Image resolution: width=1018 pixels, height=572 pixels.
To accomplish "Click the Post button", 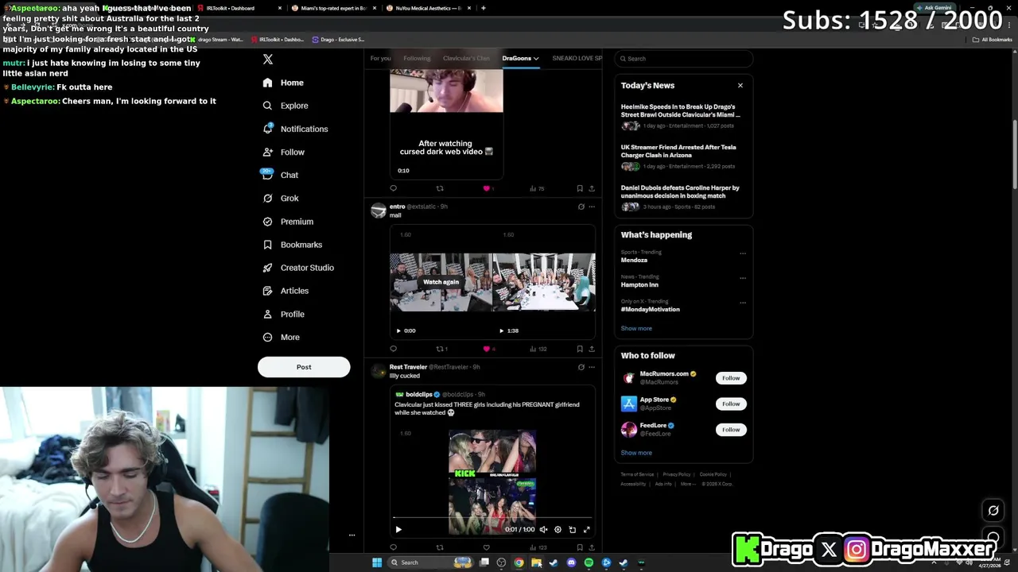I will [x=304, y=367].
